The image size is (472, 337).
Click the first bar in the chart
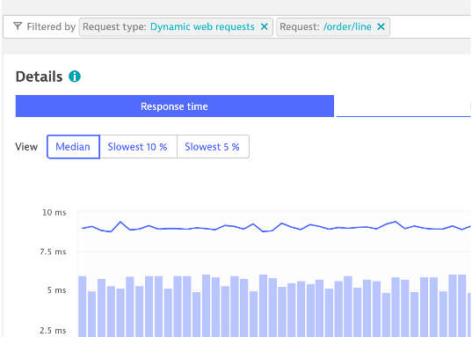click(x=83, y=306)
